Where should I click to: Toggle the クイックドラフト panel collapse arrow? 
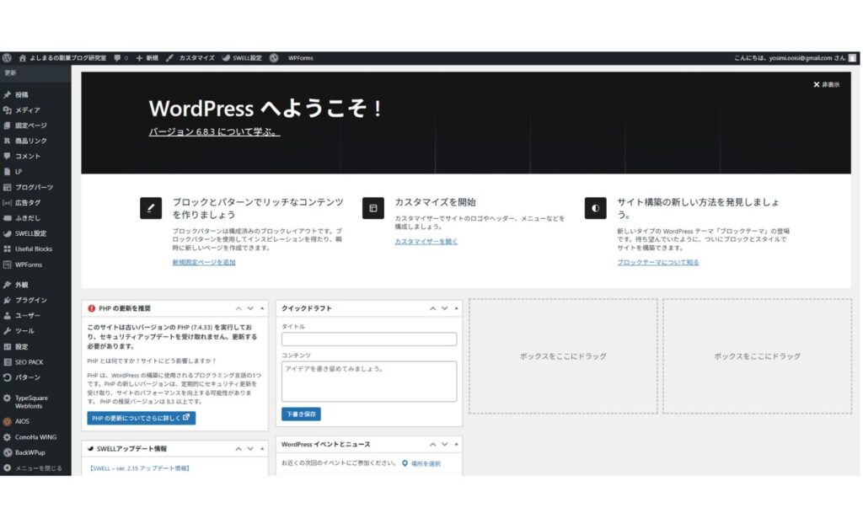click(456, 308)
